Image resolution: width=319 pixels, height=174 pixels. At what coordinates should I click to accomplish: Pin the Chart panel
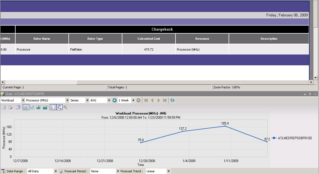click(310, 94)
